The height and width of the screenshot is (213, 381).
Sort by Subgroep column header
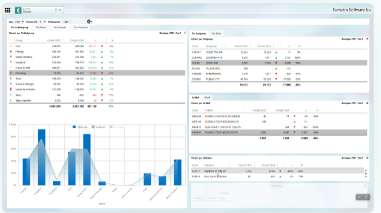click(211, 46)
